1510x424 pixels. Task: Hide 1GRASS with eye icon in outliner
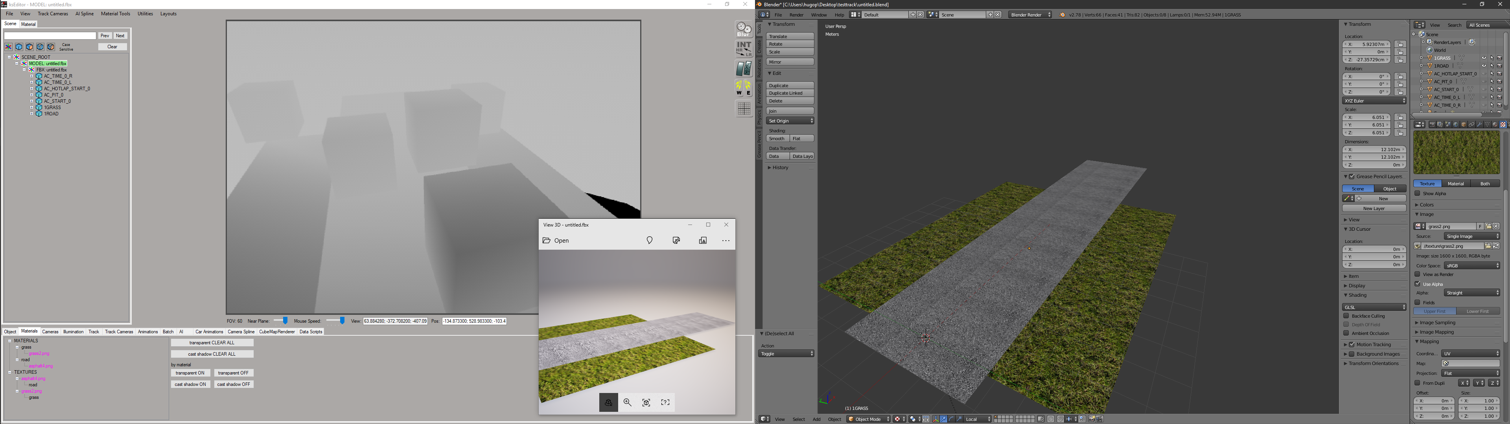point(1484,58)
